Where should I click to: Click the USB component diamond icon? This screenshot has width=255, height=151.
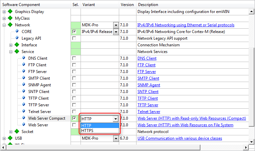tap(10, 138)
